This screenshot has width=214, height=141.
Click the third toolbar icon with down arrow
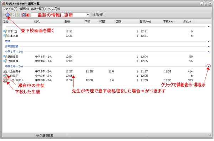click(x=18, y=15)
